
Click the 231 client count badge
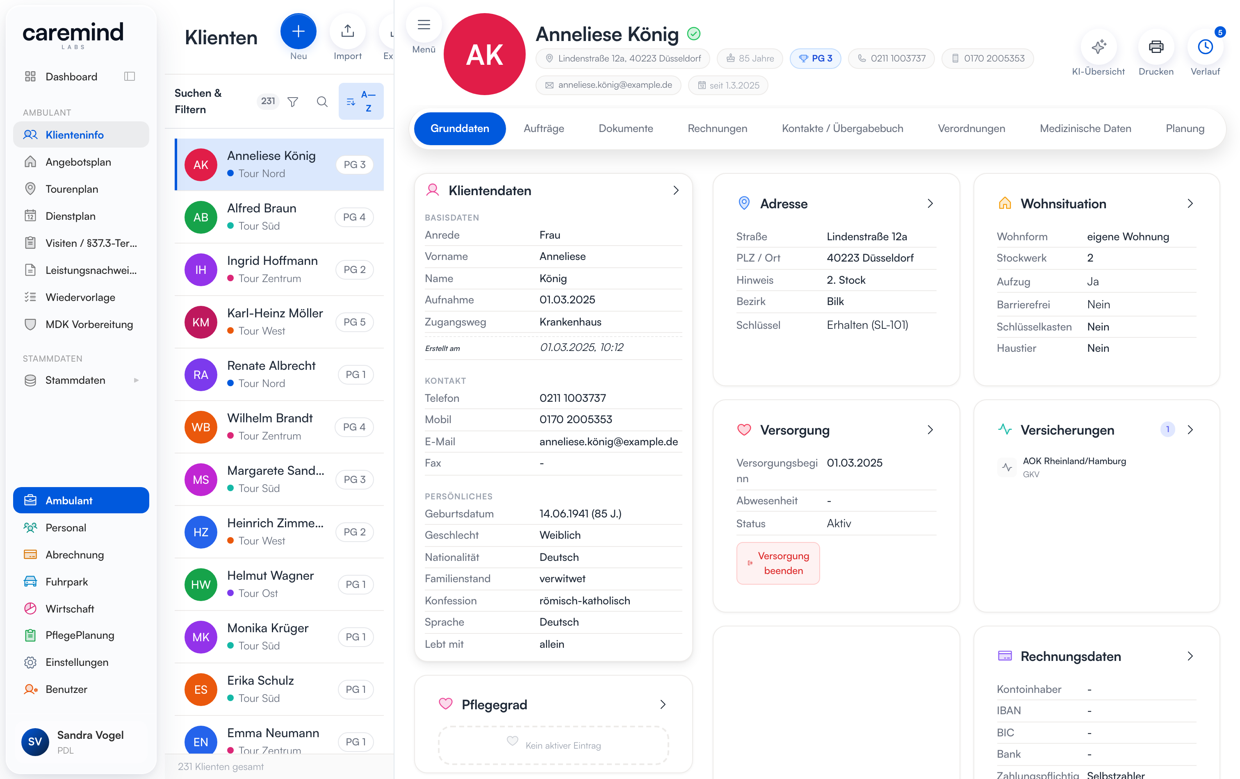click(268, 101)
